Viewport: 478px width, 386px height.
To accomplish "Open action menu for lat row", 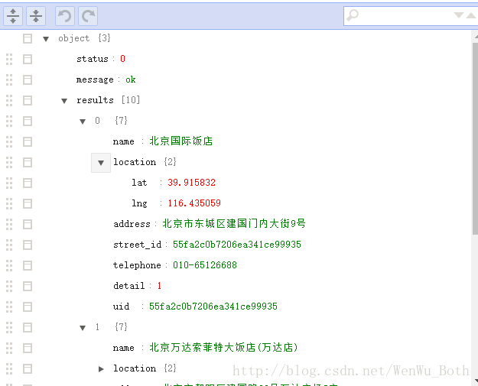I will (x=28, y=183).
